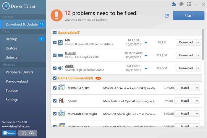The height and width of the screenshot is (138, 207).
Task: Click the Download & Update badge 12
Action: tap(42, 24)
